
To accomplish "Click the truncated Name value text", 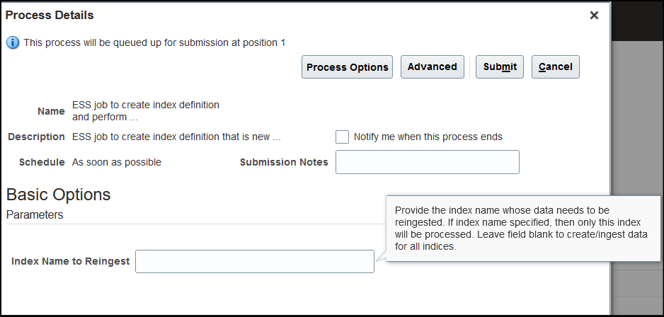I will pos(146,110).
